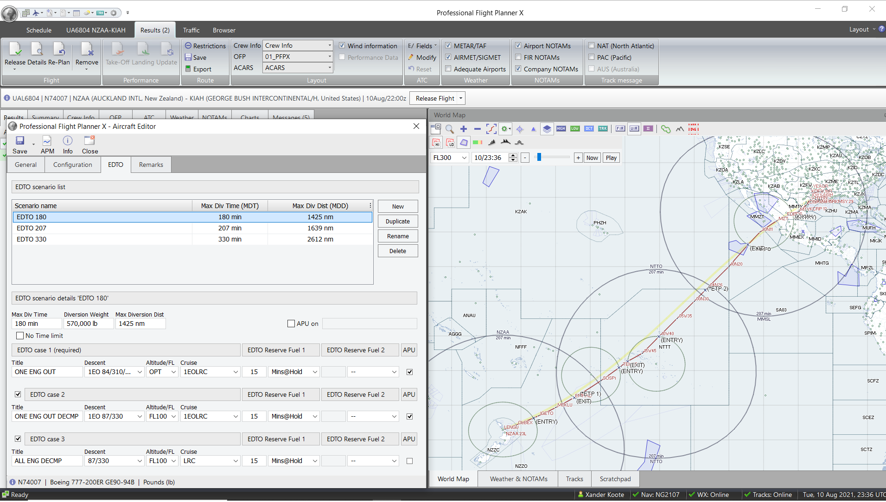Image resolution: width=886 pixels, height=502 pixels.
Task: Click the Duplicate scenario button
Action: pyautogui.click(x=398, y=222)
